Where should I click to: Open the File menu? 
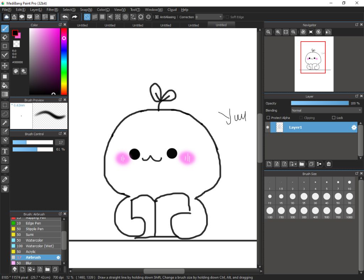click(6, 10)
